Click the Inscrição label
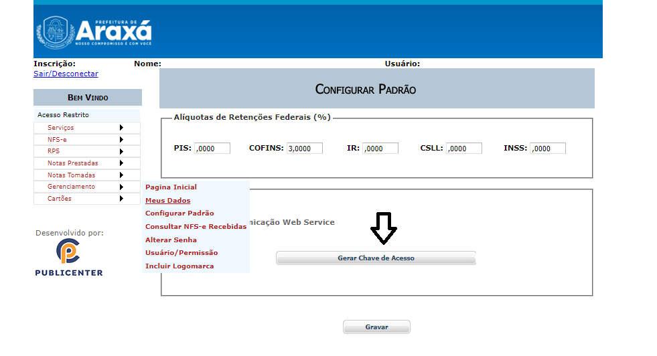The image size is (657, 356). point(54,64)
